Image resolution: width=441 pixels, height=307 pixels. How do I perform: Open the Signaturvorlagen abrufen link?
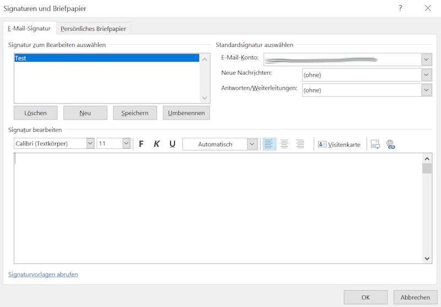[x=43, y=274]
